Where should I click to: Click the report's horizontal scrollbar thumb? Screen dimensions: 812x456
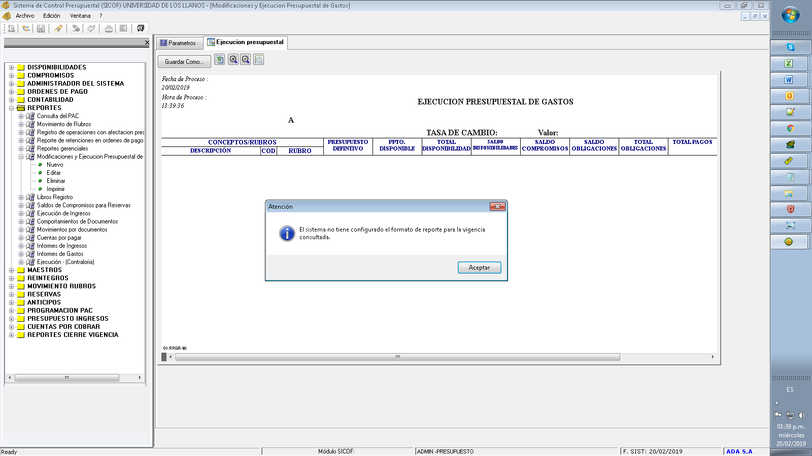397,357
